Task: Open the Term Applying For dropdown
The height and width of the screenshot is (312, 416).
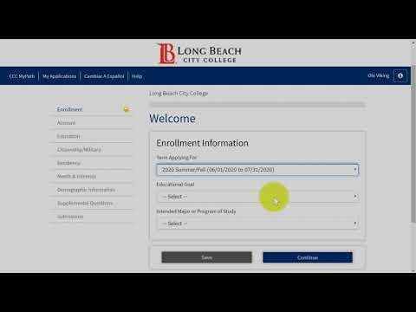Action: (257, 170)
